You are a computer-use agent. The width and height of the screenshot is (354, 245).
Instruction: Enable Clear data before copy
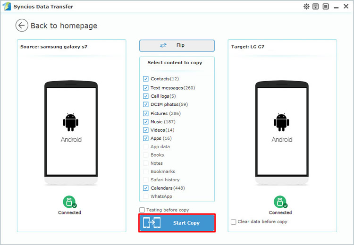(234, 222)
